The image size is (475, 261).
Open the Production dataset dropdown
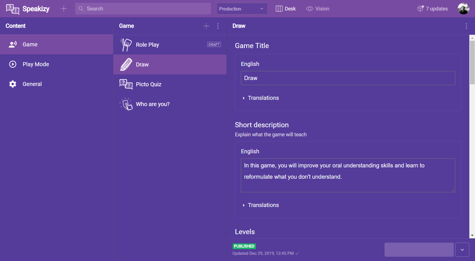(x=242, y=9)
